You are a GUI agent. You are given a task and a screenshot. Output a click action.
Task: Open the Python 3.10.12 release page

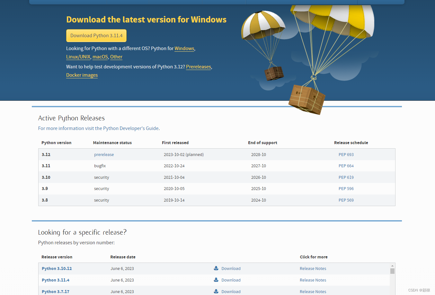(57, 269)
